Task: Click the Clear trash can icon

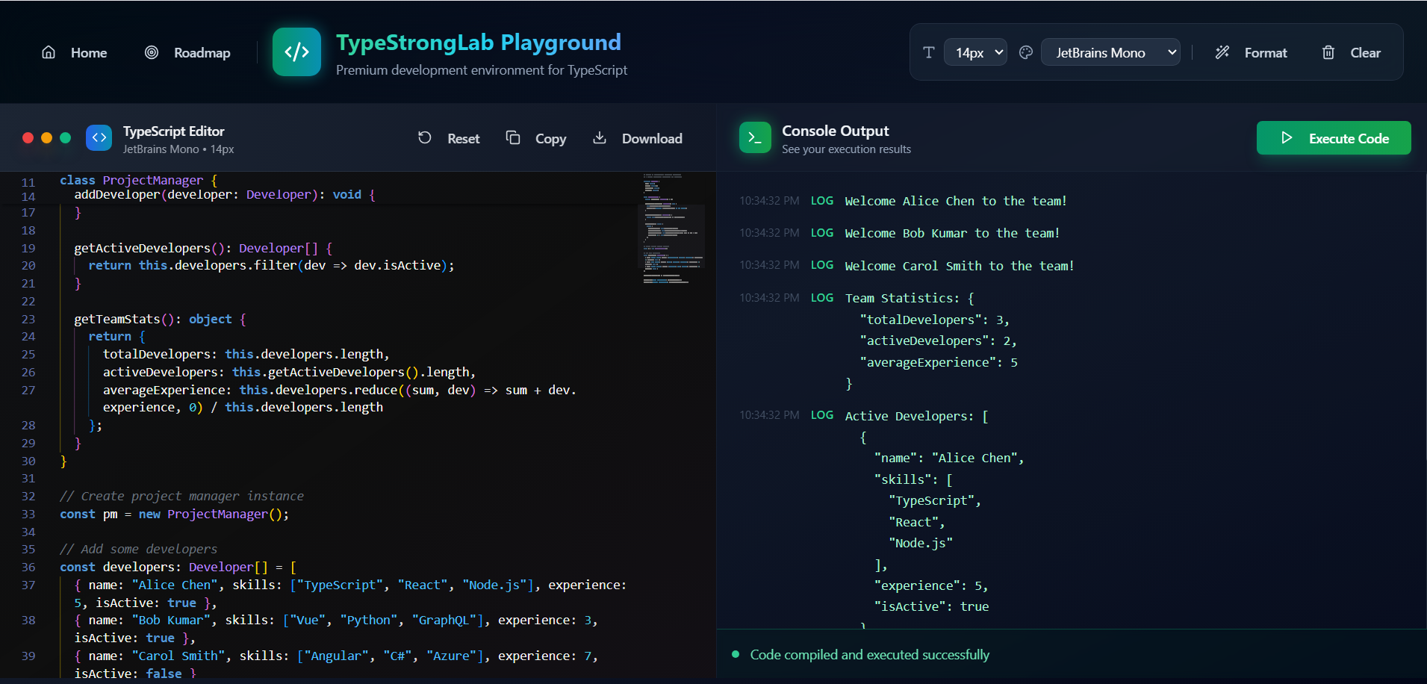Action: click(x=1328, y=52)
